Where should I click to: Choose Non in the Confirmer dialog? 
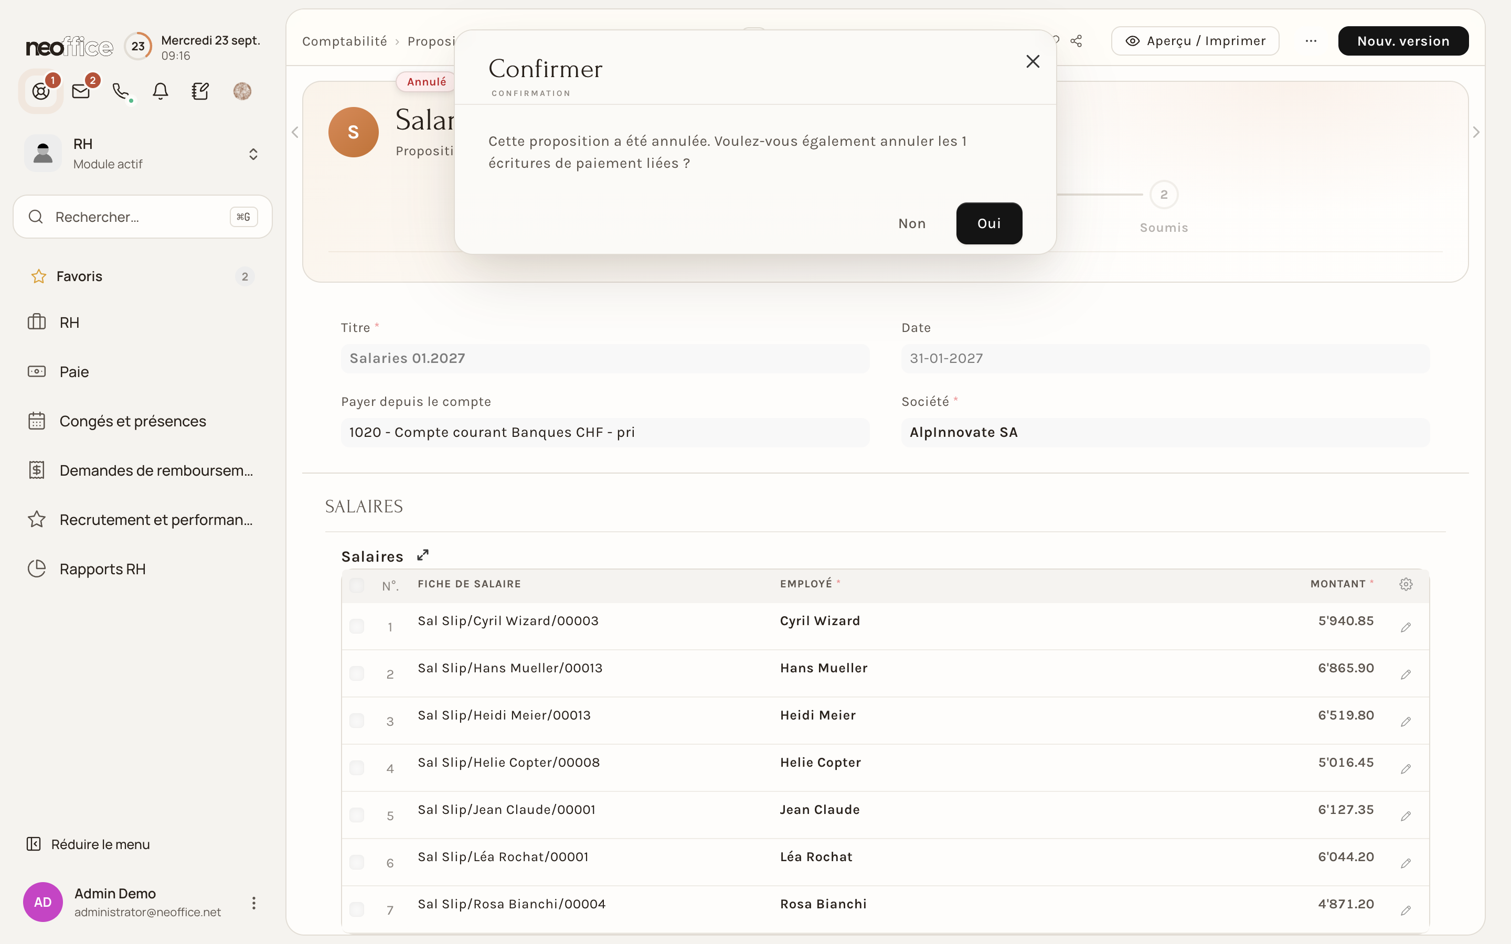(x=912, y=223)
